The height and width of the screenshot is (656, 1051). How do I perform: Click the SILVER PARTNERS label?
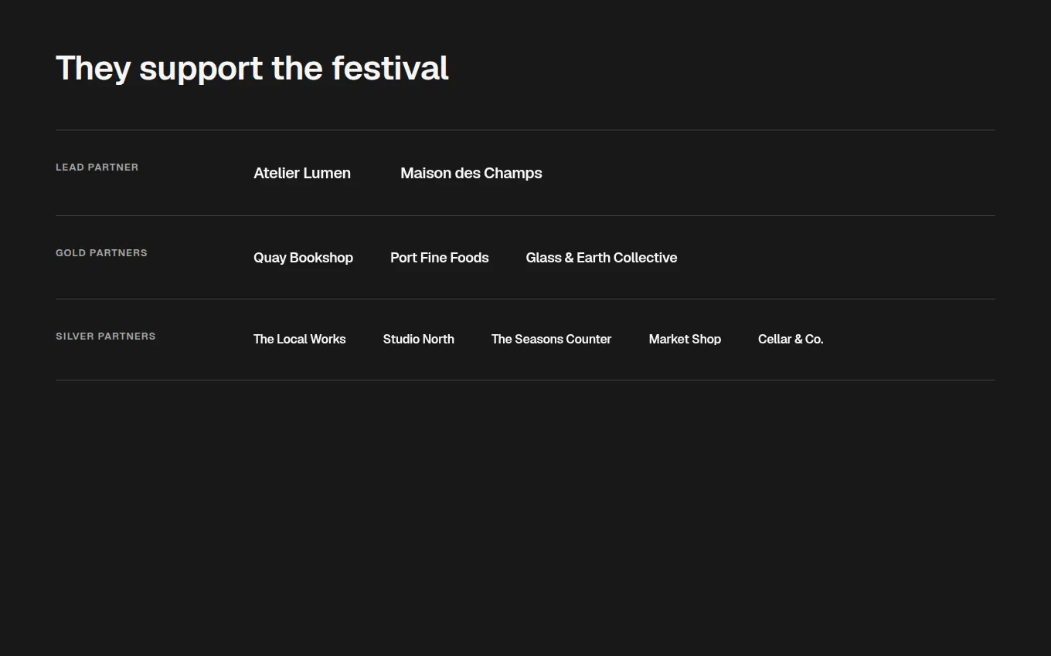[x=106, y=336]
